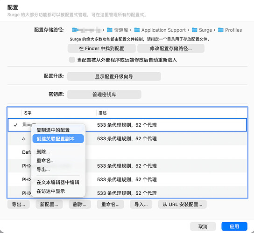The width and height of the screenshot is (254, 233).
Task: Choose 在文本编辑器中编辑 menu item
Action: [x=58, y=182]
